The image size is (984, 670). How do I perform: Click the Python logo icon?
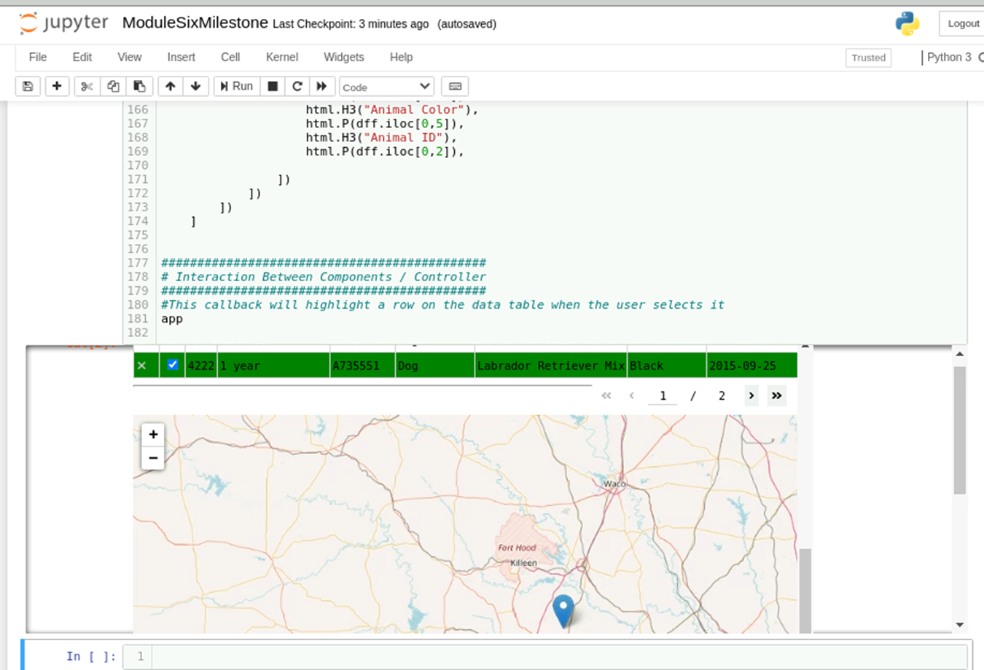907,24
